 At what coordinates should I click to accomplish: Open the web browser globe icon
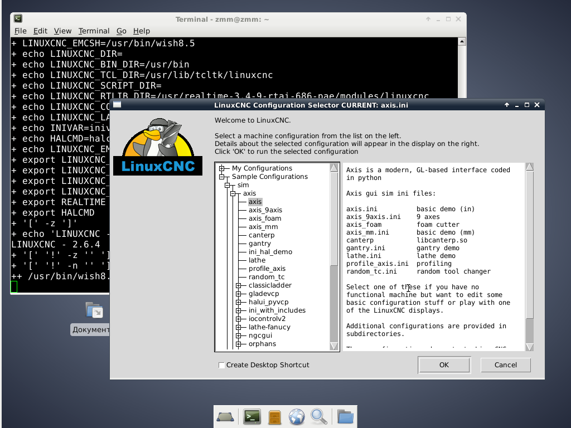pyautogui.click(x=297, y=417)
